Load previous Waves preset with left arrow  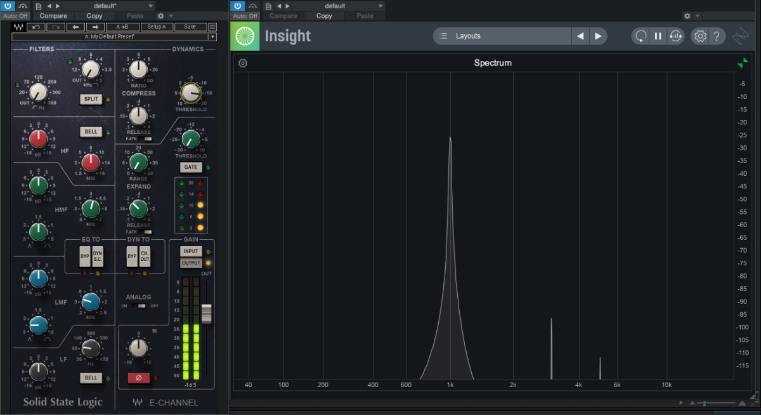click(75, 27)
